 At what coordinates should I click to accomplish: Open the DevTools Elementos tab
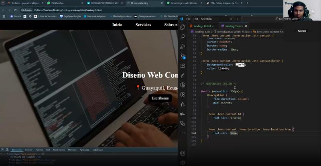17,150
